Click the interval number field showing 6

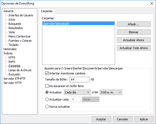[76, 99]
